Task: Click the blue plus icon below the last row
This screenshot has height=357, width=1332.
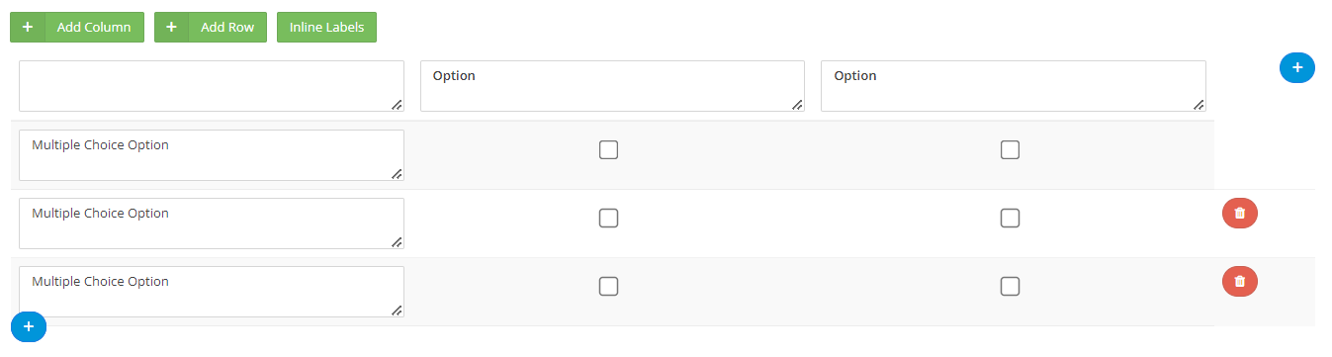Action: click(x=29, y=325)
